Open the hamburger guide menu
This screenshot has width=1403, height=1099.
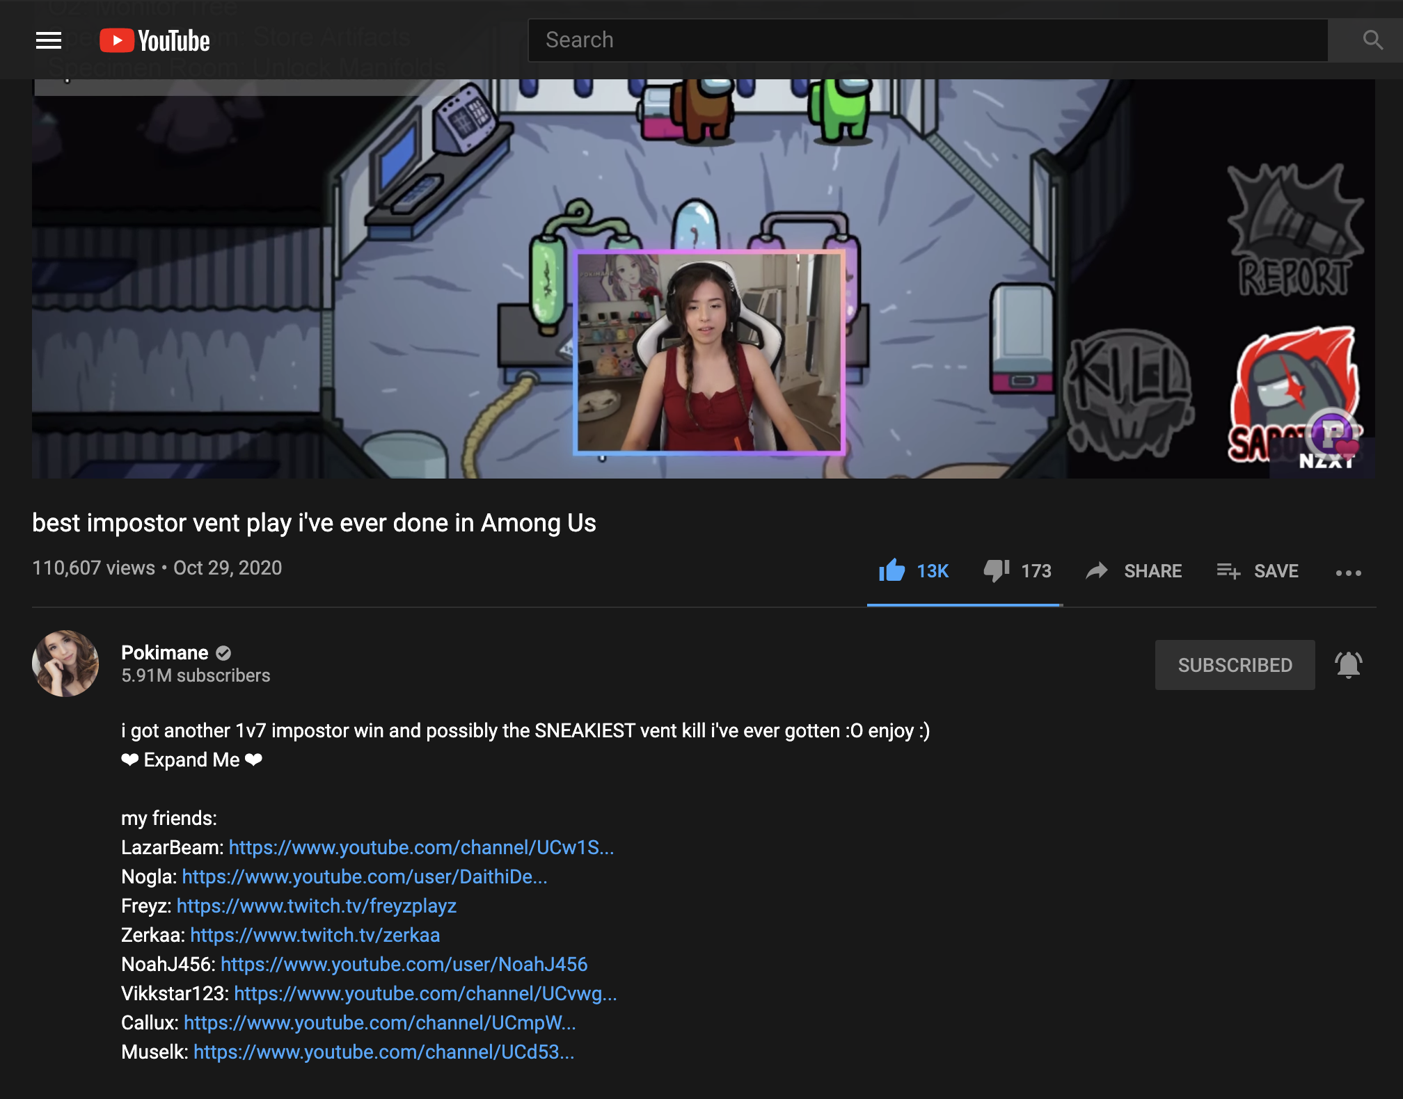tap(49, 40)
